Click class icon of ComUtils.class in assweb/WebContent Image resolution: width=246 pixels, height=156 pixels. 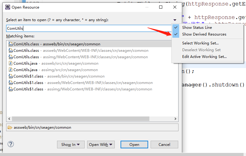(x=10, y=51)
